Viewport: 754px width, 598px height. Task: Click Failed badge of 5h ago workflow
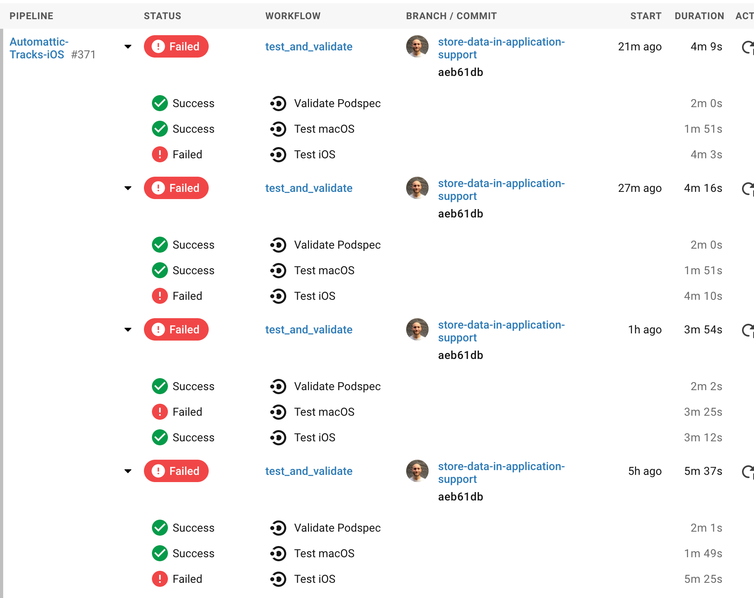(176, 471)
